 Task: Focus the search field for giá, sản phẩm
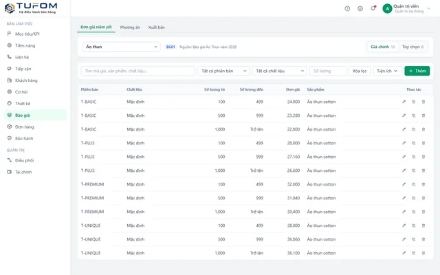(137, 71)
